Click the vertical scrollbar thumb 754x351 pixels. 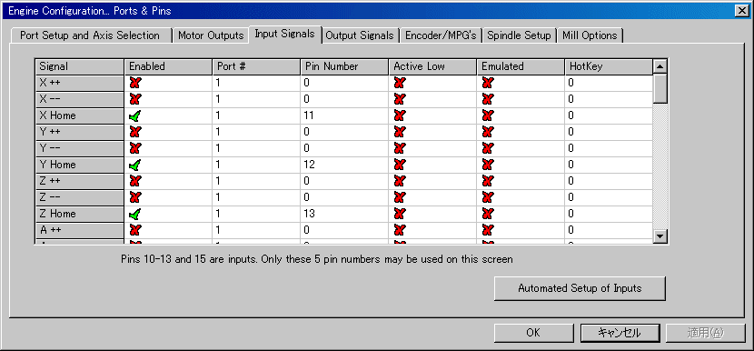click(x=660, y=88)
